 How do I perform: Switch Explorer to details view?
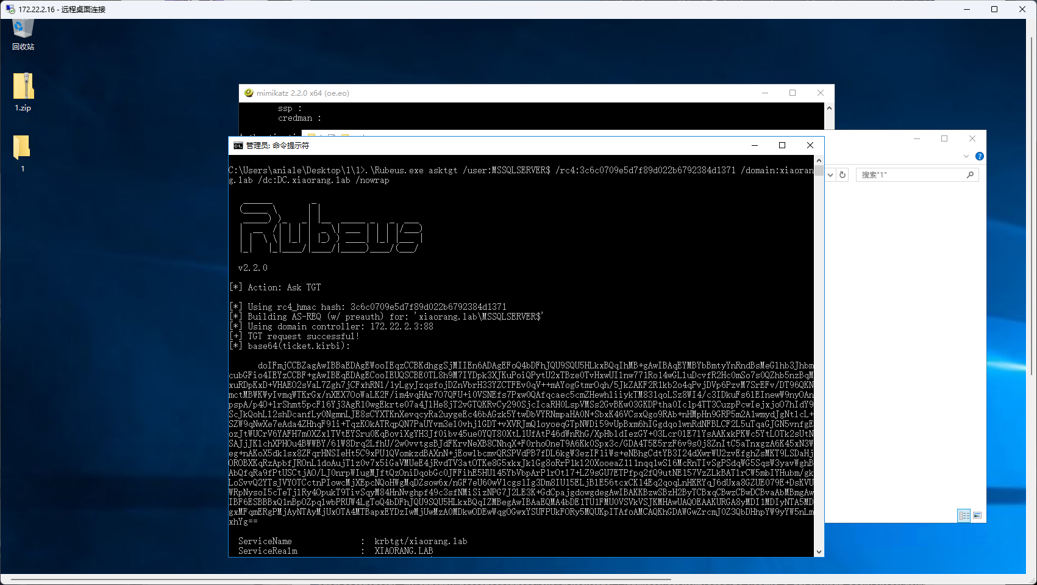(964, 515)
